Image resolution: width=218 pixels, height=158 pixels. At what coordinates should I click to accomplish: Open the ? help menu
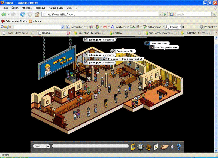76,8
